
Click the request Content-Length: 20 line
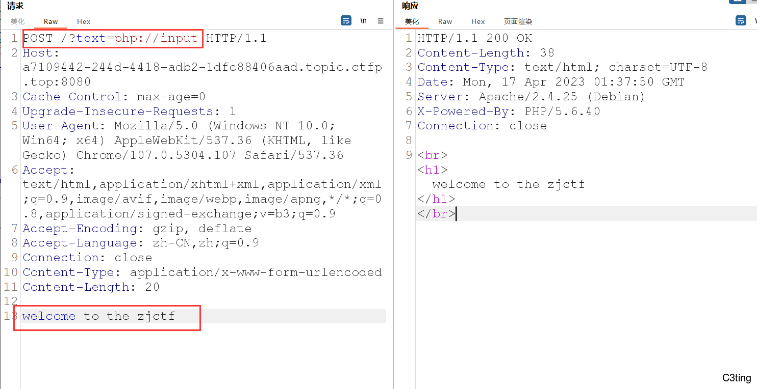pyautogui.click(x=91, y=287)
